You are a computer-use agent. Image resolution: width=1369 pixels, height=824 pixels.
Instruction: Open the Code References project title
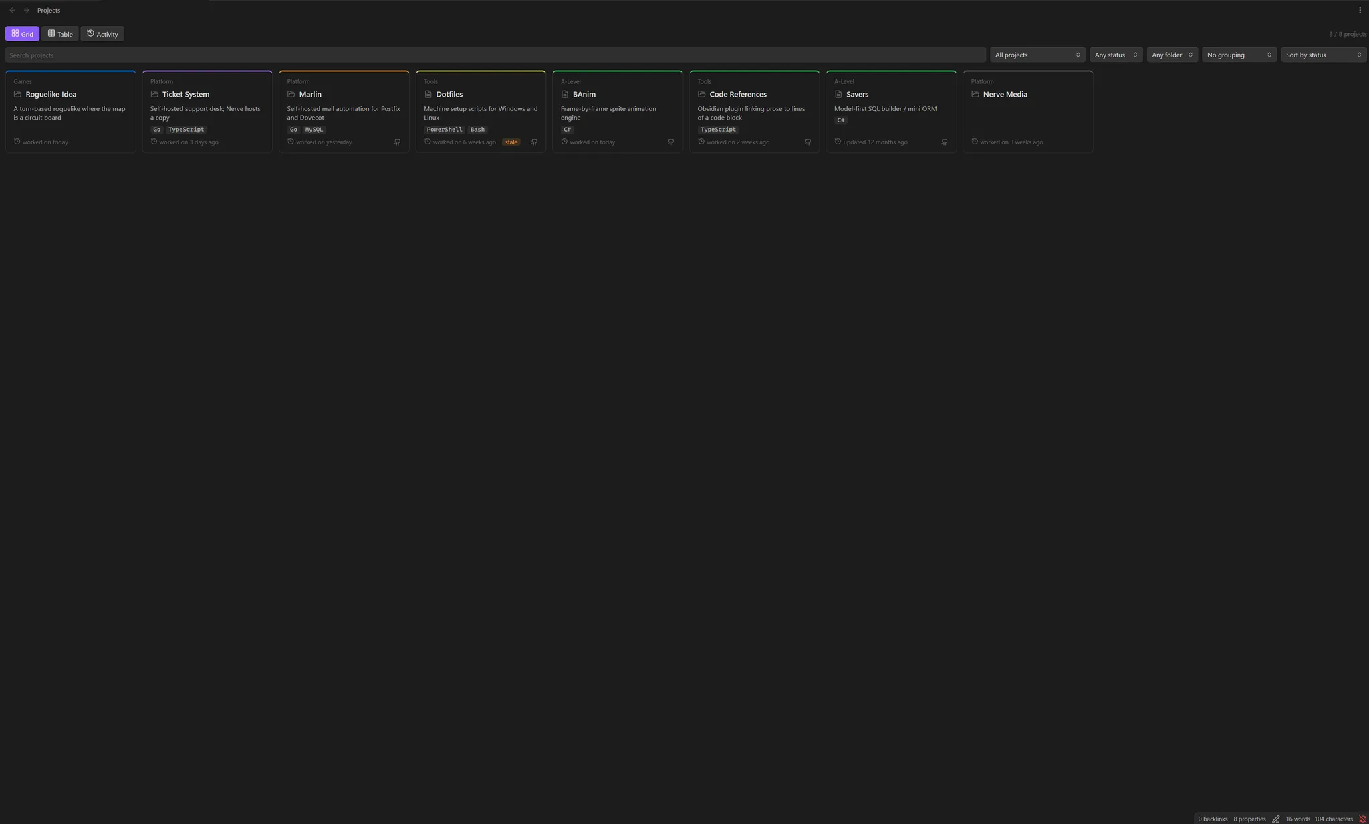[738, 94]
